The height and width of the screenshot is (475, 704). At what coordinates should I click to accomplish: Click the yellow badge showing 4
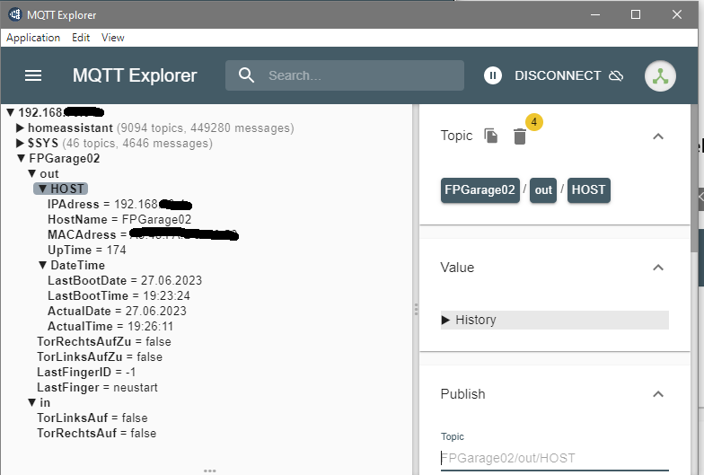pos(533,122)
